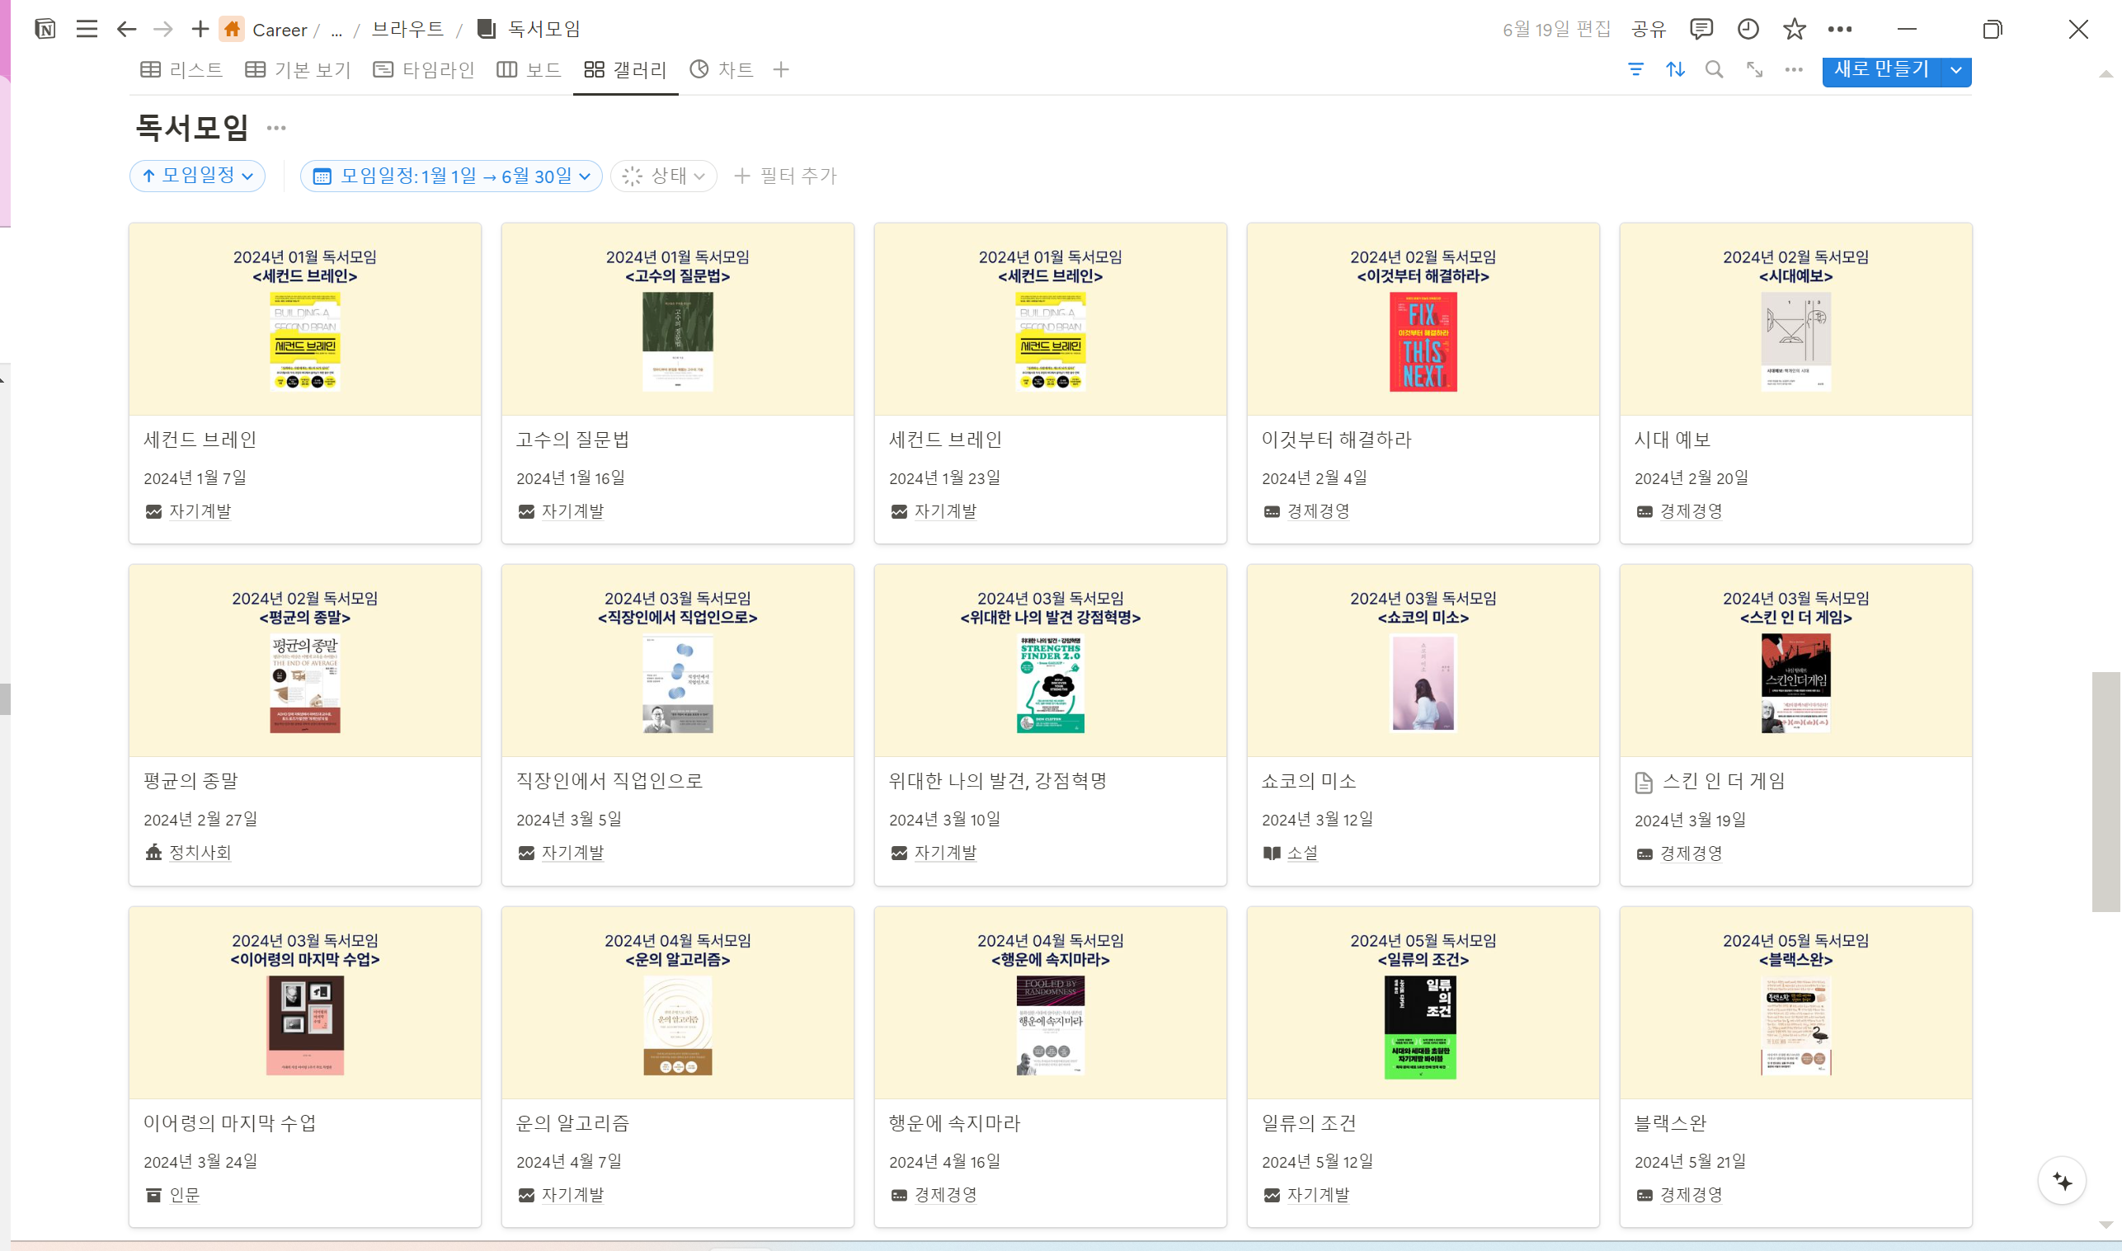Navigate back with left arrow
This screenshot has width=2122, height=1251.
(x=126, y=29)
